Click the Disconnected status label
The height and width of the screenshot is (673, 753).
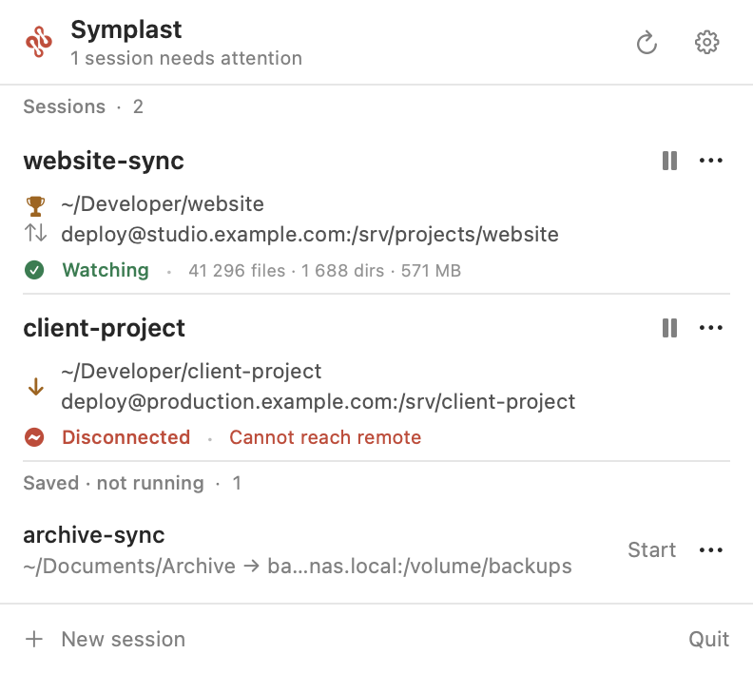126,437
